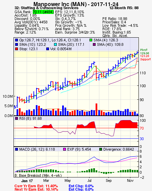Click the highlighted GSA Rank value 70.11 (#484)
This screenshot has width=152, height=191.
tap(43, 12)
